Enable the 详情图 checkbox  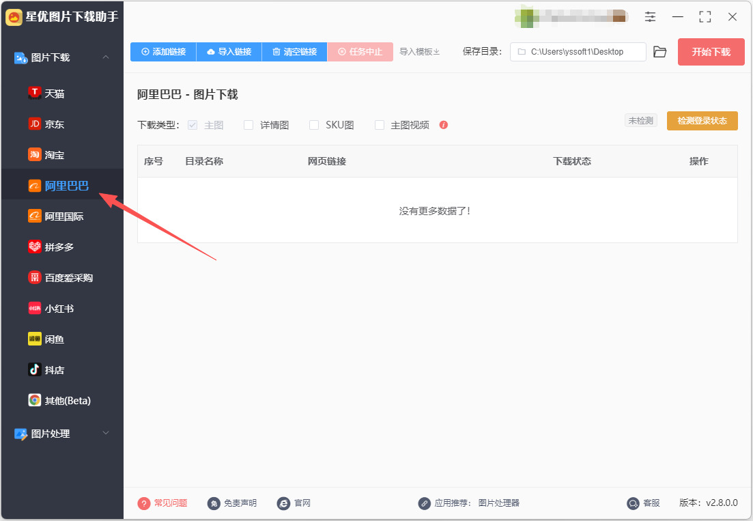(x=248, y=125)
